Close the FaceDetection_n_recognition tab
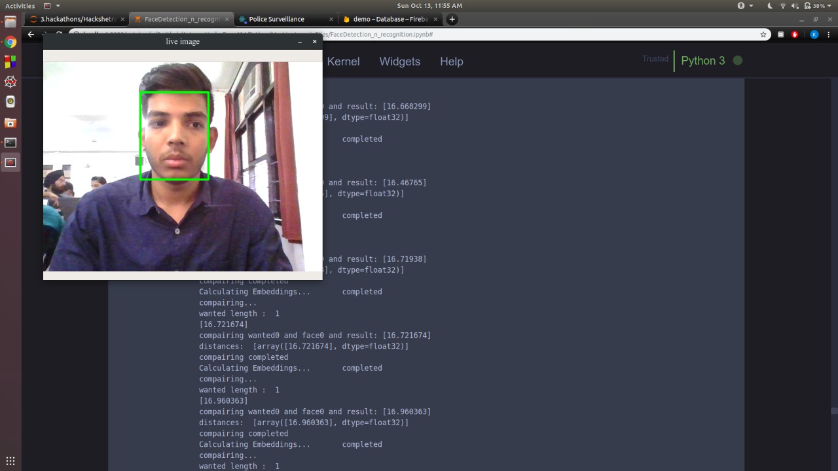 click(227, 19)
